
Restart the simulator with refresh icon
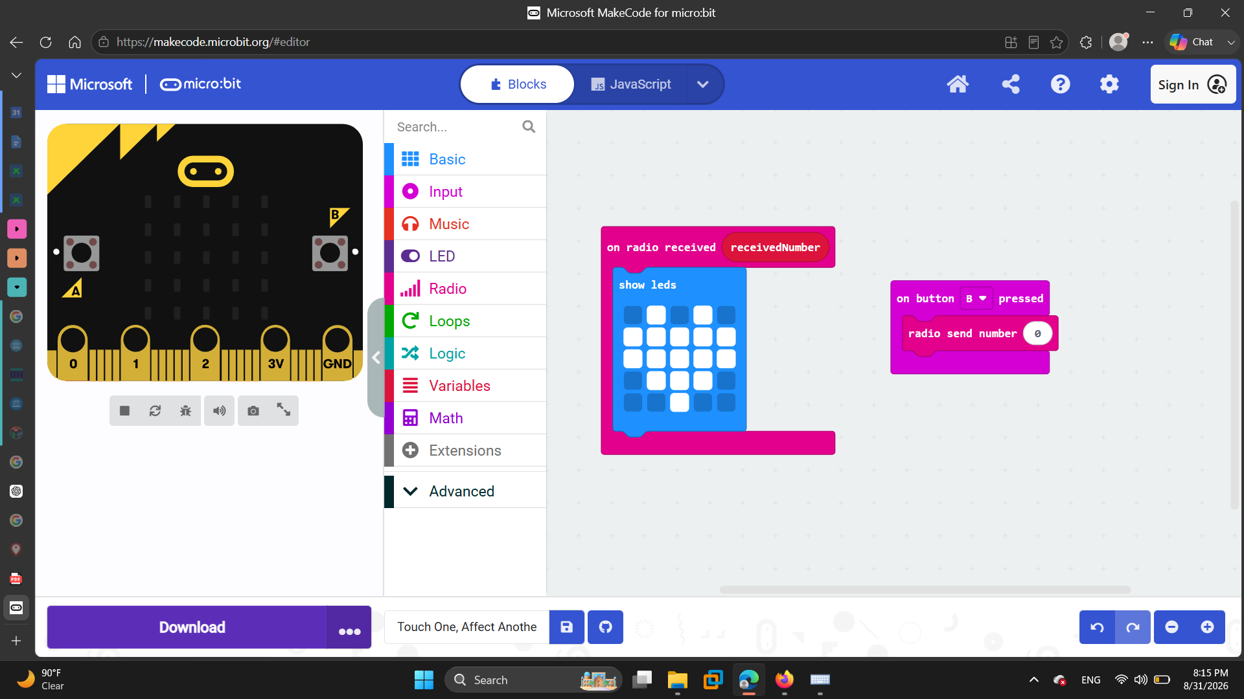155,411
